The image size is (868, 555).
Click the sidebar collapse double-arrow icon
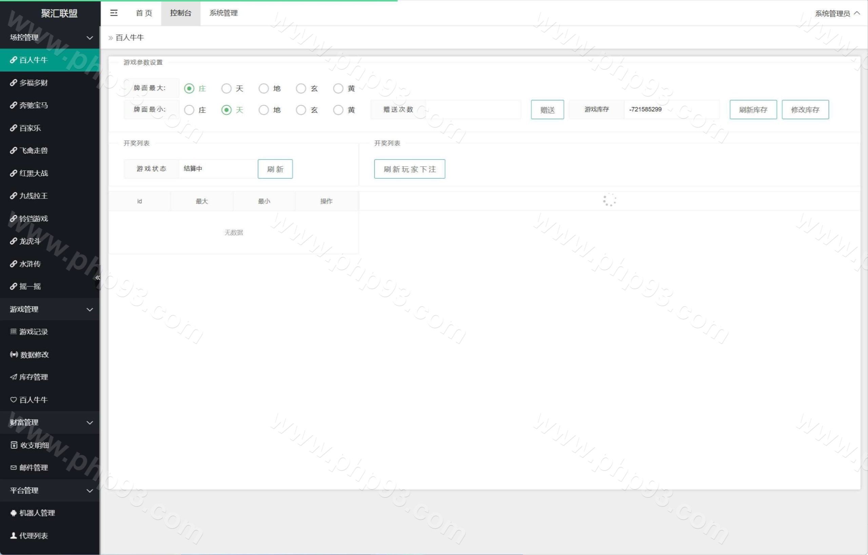[97, 277]
